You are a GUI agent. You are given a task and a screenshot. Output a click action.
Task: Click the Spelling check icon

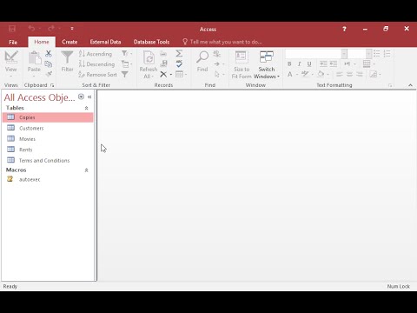(x=179, y=63)
